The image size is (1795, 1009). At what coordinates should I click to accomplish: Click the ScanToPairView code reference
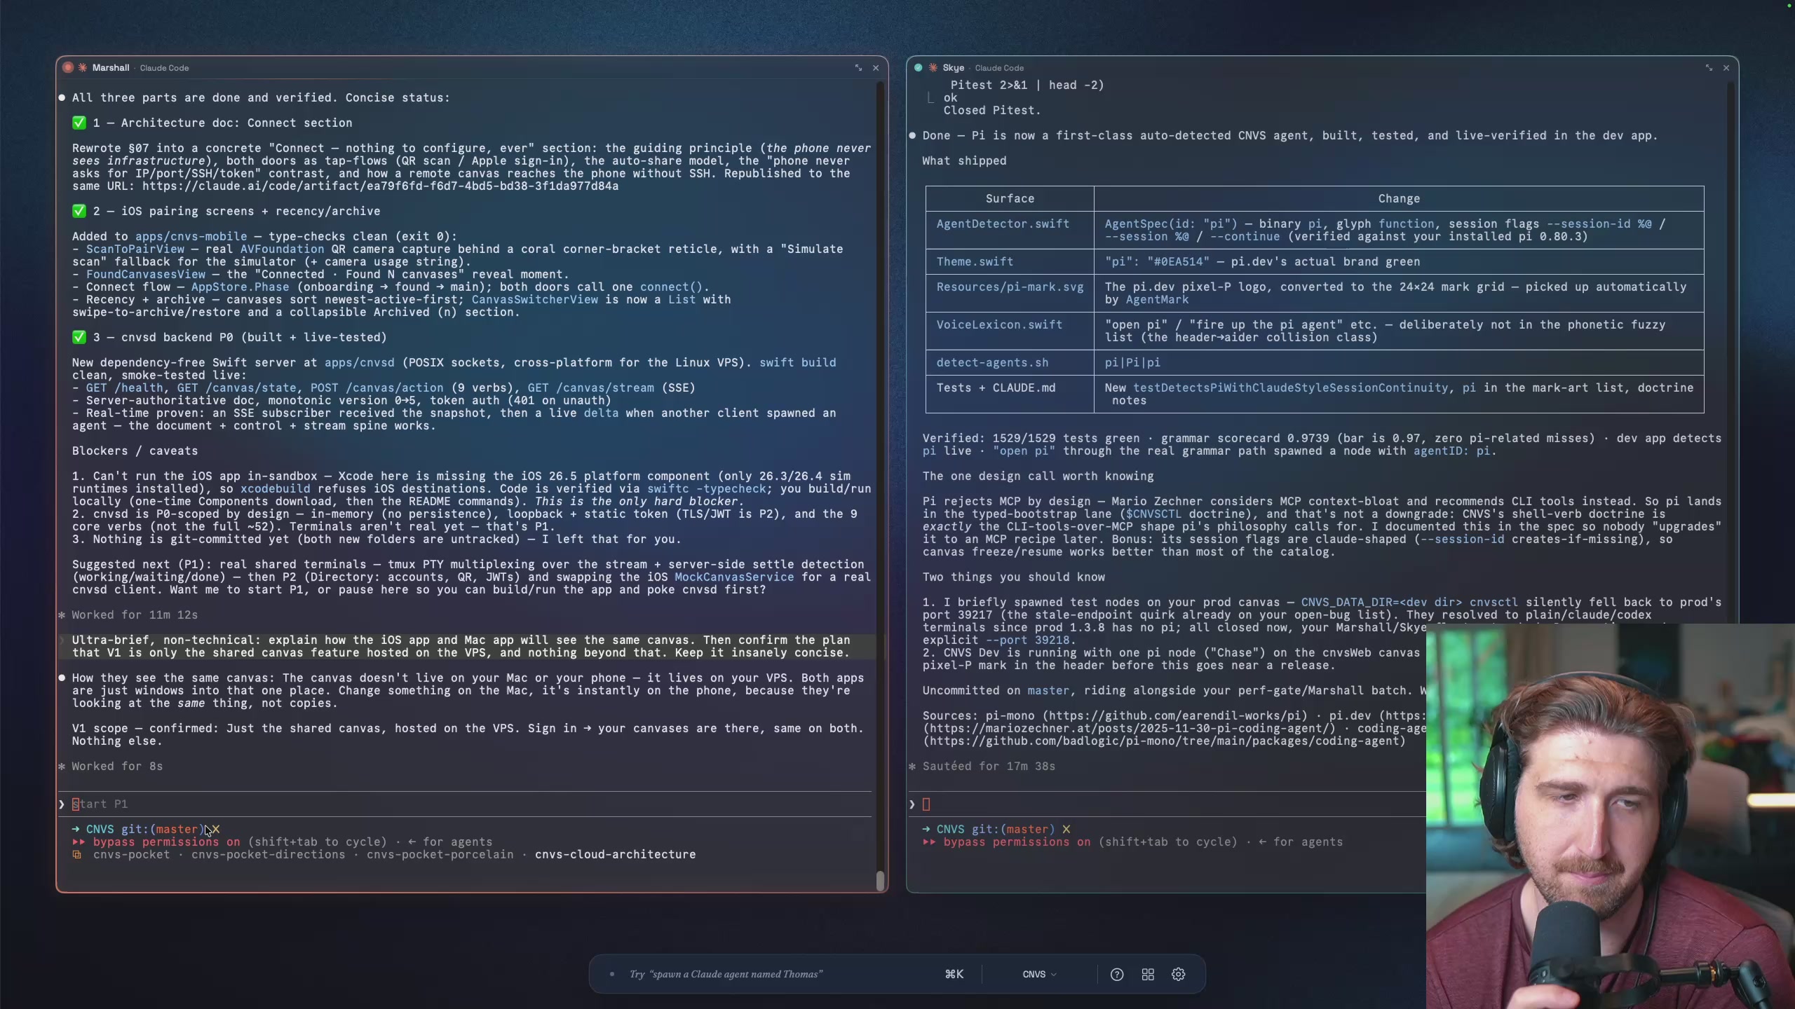pyautogui.click(x=135, y=249)
